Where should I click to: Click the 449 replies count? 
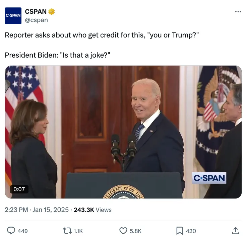pos(22,231)
